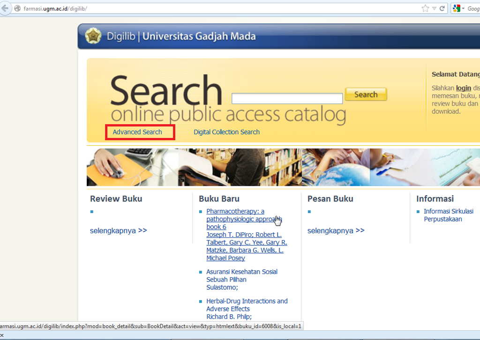Click the globe banner photo
This screenshot has width=480, height=340.
click(x=336, y=167)
